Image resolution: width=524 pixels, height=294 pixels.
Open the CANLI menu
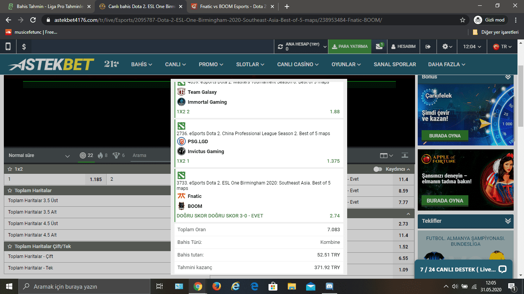tap(175, 64)
